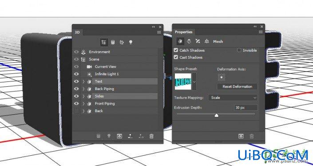Screen dimensions: 313x166
Task: Open the Properties panel flyout menu
Action: 261,32
